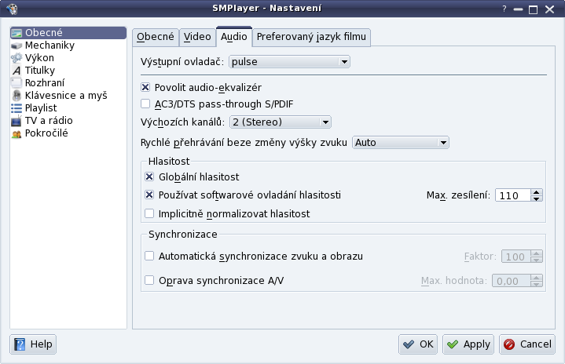Click the Apply button
The height and width of the screenshot is (364, 565).
468,344
